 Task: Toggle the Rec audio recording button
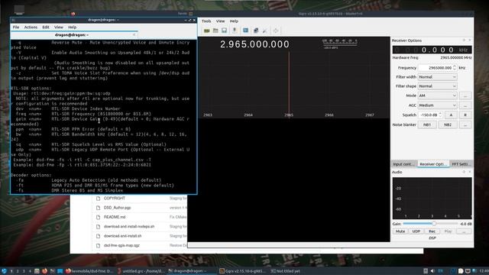(432, 231)
